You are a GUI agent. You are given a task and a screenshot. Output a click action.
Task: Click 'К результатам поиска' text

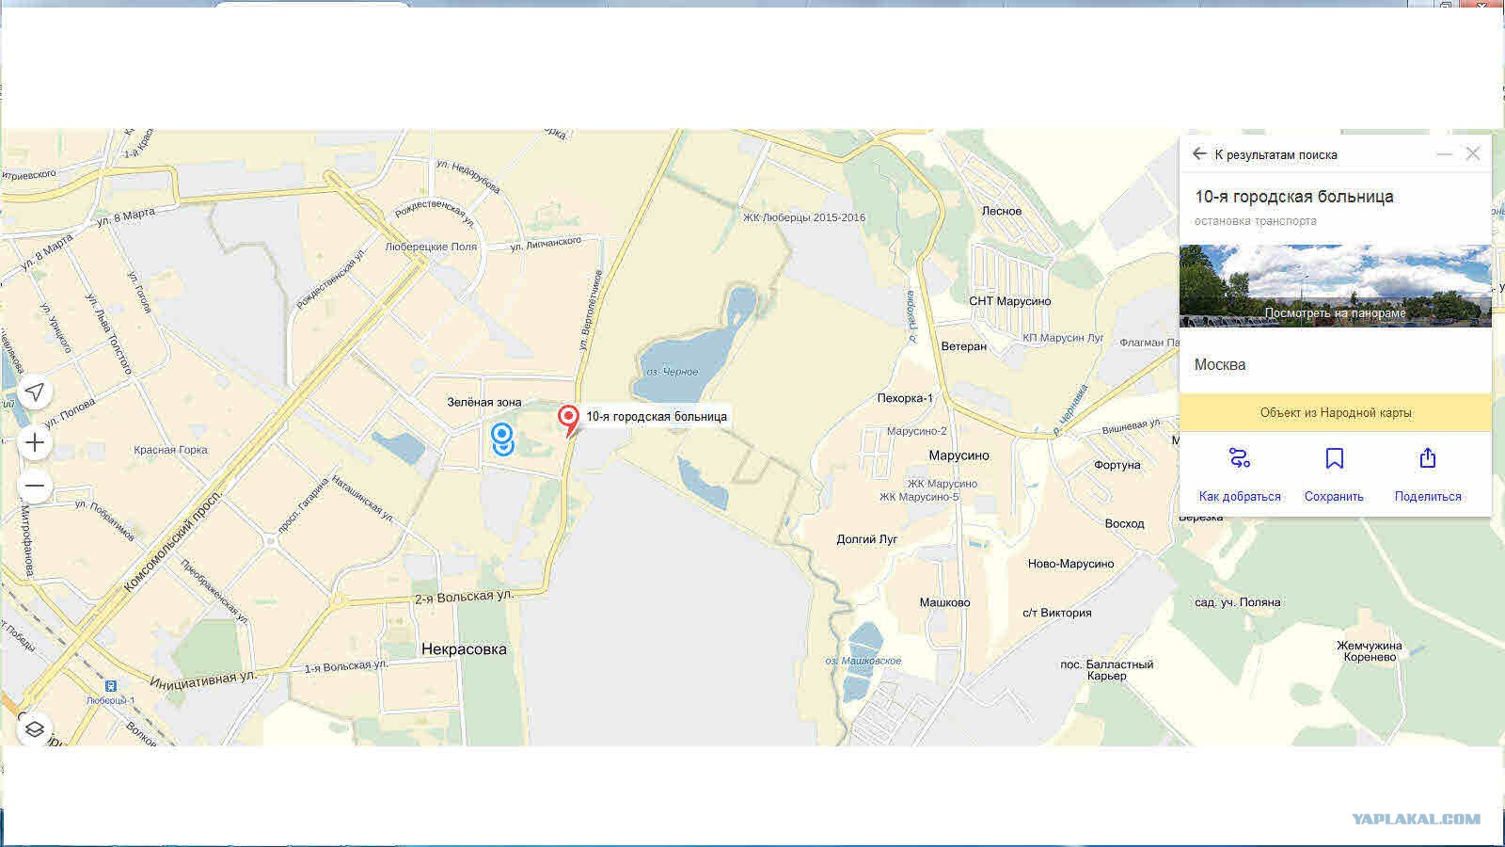click(x=1275, y=154)
